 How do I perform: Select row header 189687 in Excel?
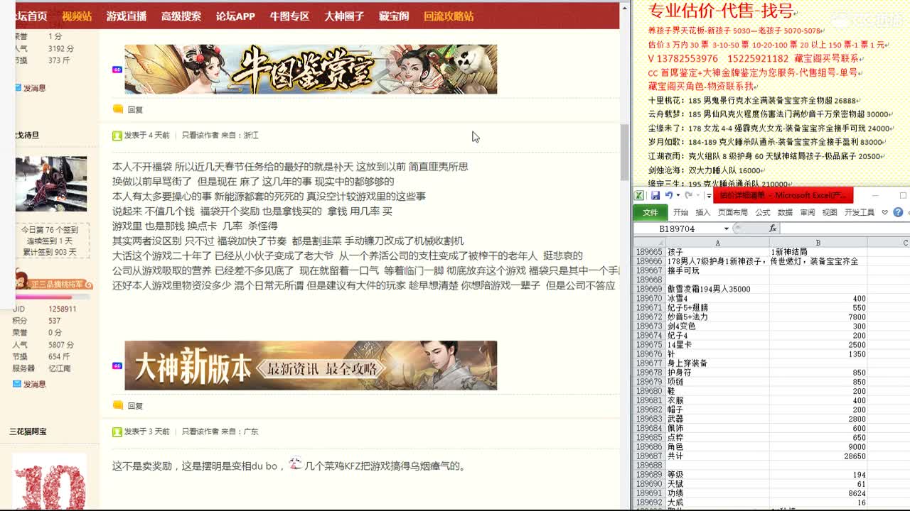tap(650, 456)
